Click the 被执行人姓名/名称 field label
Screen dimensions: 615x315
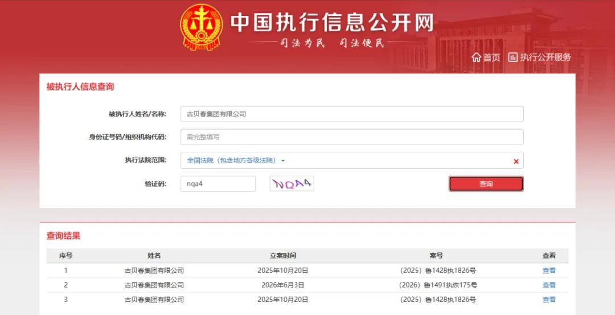point(138,114)
